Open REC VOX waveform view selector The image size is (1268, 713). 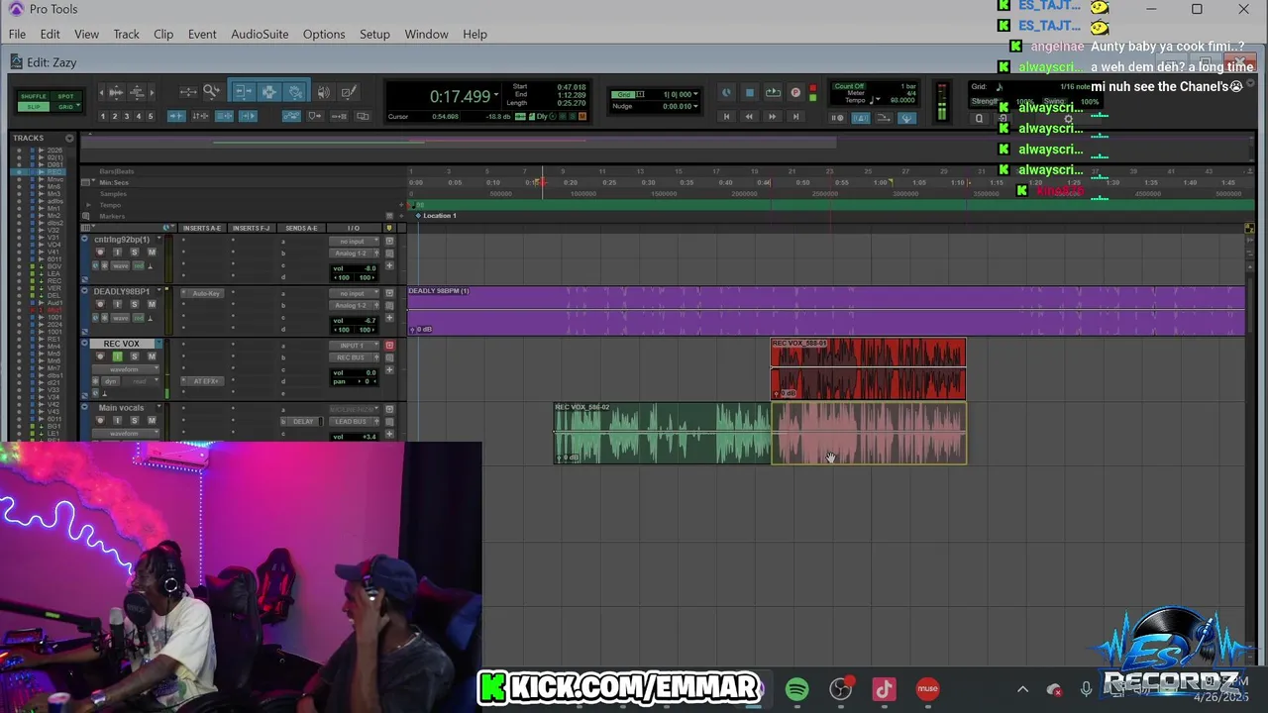[x=125, y=369]
